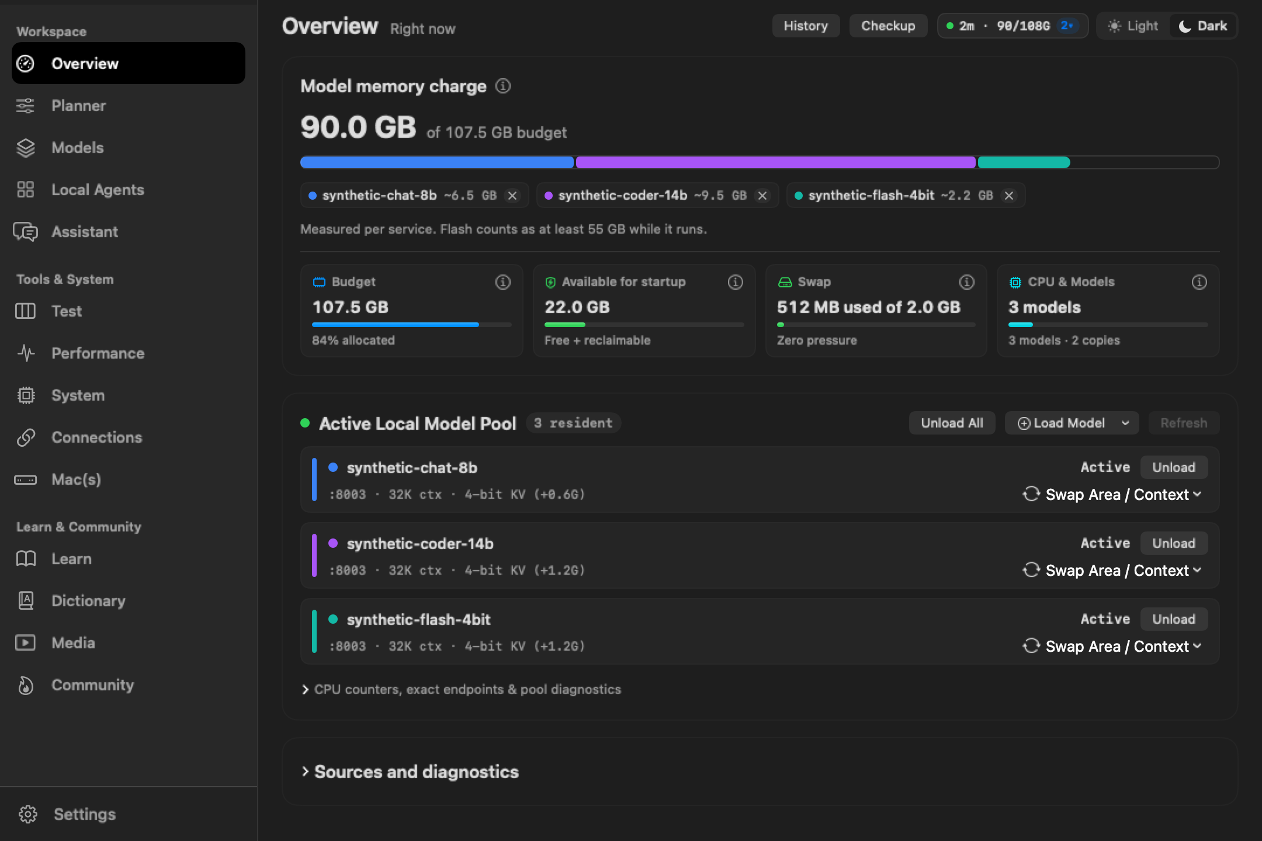Expand Swap Area / Context for synthetic-chat-8b
The image size is (1262, 841).
point(1112,495)
